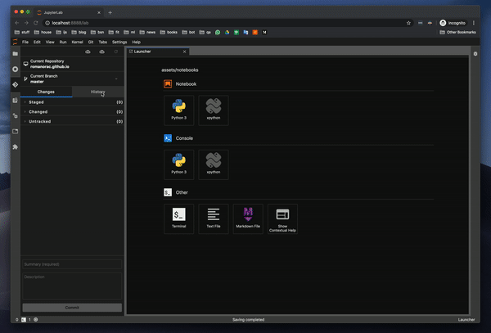Open the Git menu
491x333 pixels.
(x=91, y=42)
